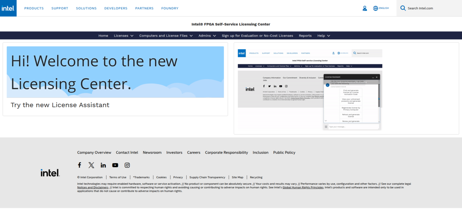The width and height of the screenshot is (462, 209).
Task: Click the globe language icon
Action: [376, 8]
